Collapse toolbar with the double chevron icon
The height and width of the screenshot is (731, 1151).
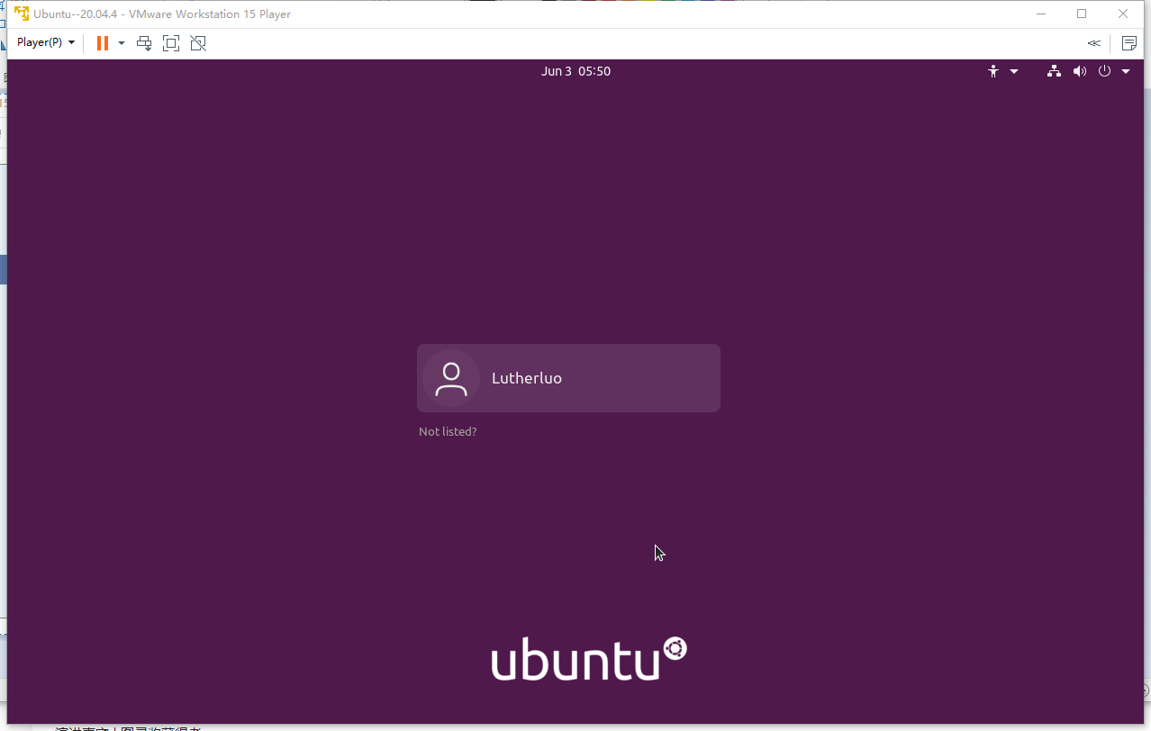point(1093,42)
